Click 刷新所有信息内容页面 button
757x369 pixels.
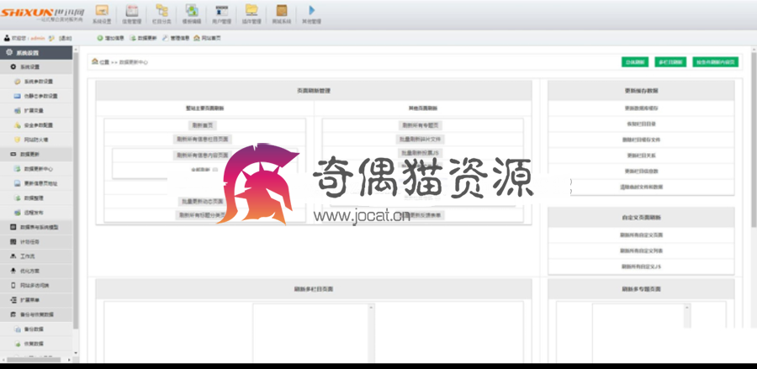click(x=202, y=156)
